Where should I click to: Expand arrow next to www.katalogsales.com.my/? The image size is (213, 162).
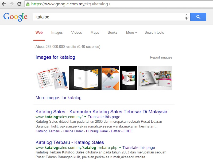pyautogui.click(x=85, y=117)
